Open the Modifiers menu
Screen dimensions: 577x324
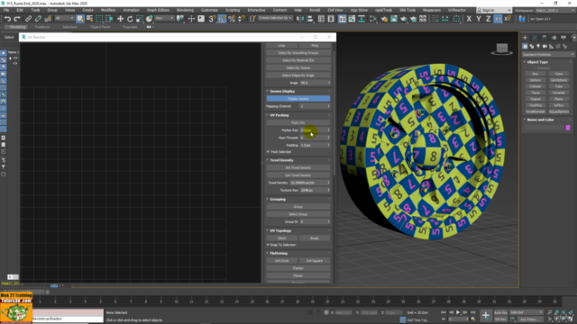coord(108,10)
